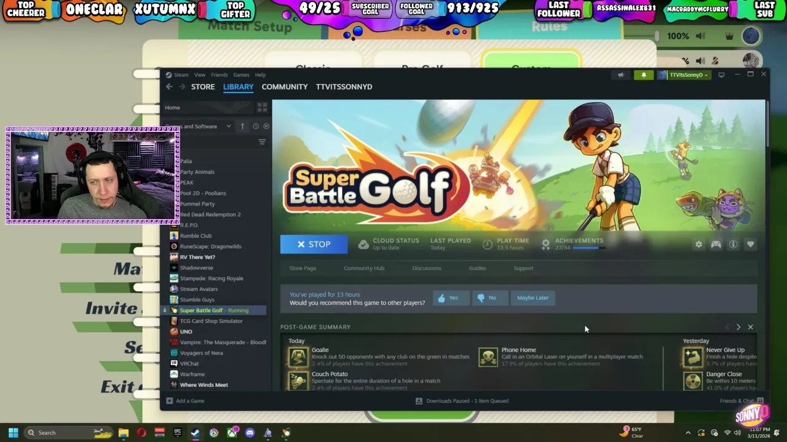
Task: Toggle sort-by-recent clock icon in library
Action: [256, 126]
